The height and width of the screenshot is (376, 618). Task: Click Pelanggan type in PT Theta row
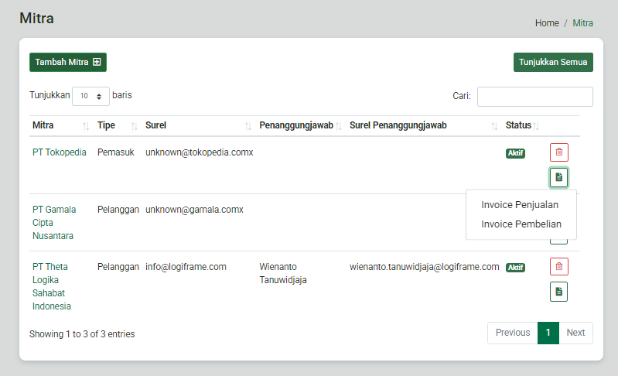[118, 267]
